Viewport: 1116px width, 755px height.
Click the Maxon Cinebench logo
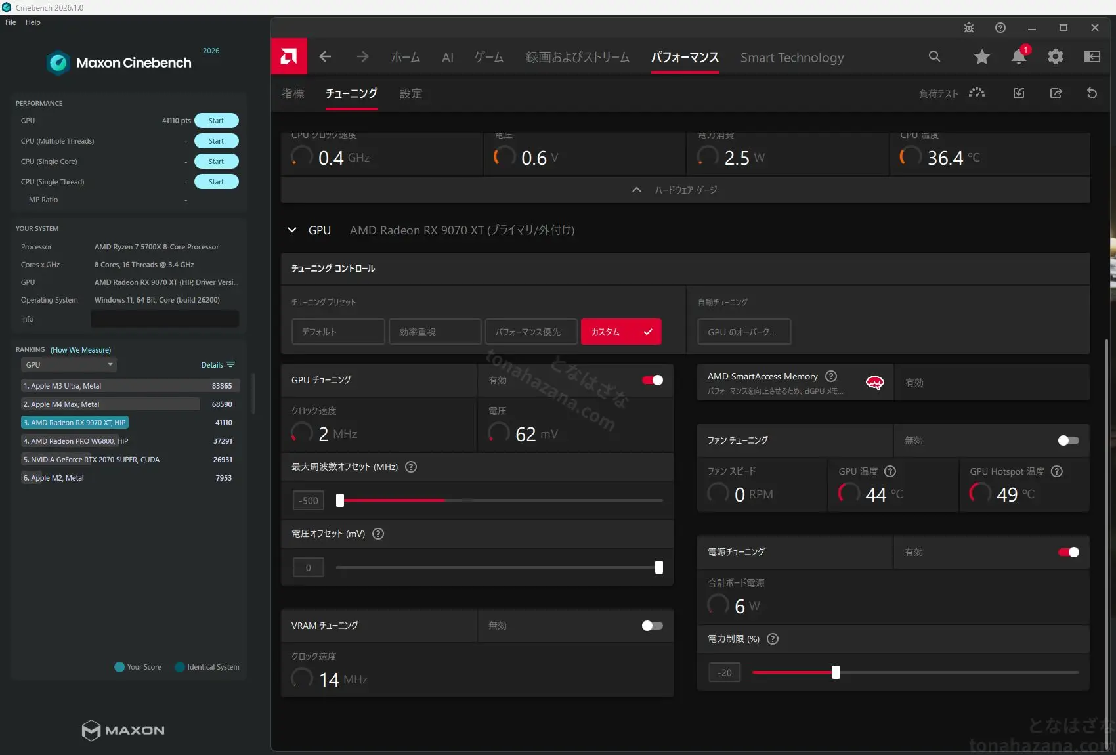(x=119, y=62)
